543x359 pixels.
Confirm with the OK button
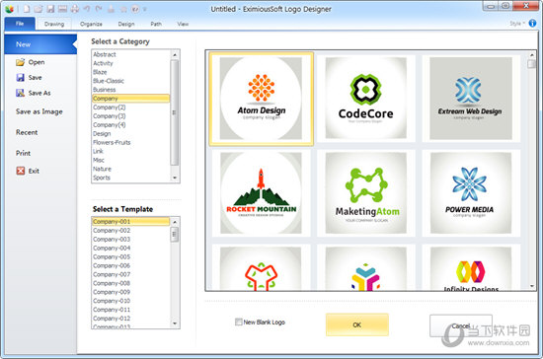pos(357,324)
